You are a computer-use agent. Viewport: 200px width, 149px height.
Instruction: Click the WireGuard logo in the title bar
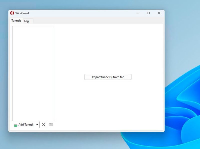[12, 13]
